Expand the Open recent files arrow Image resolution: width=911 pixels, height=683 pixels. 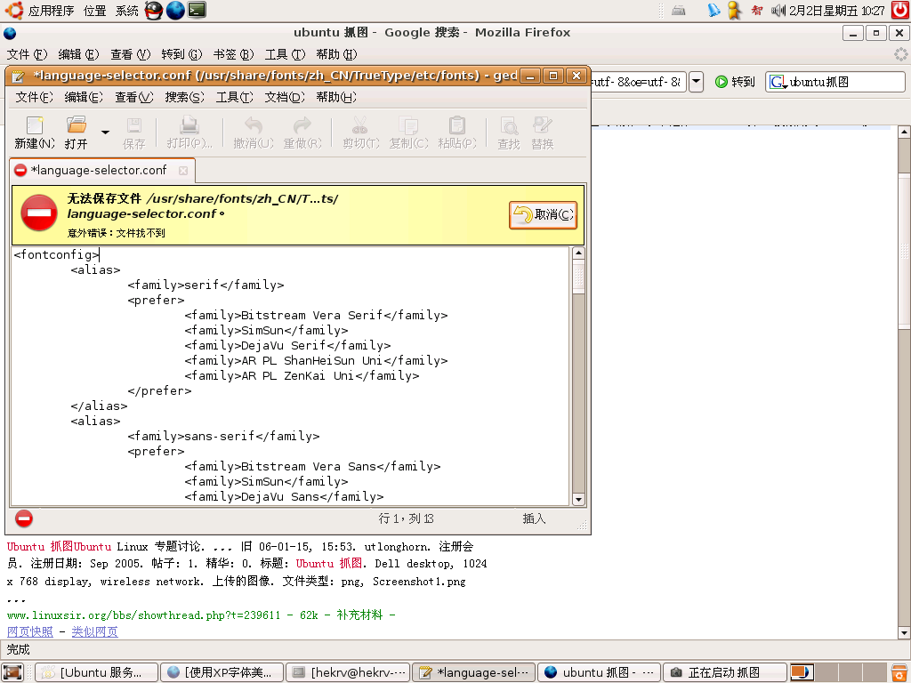point(105,133)
